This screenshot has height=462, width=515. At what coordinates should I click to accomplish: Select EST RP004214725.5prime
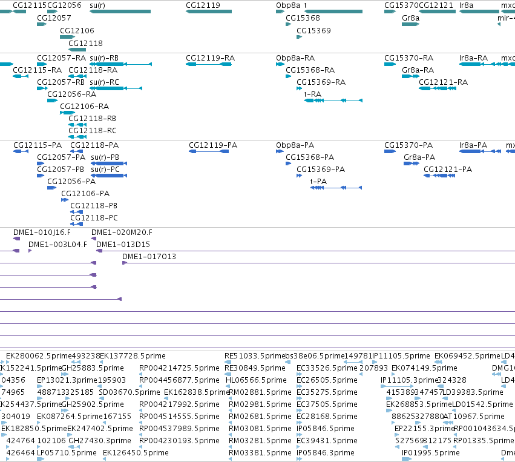pyautogui.click(x=179, y=368)
